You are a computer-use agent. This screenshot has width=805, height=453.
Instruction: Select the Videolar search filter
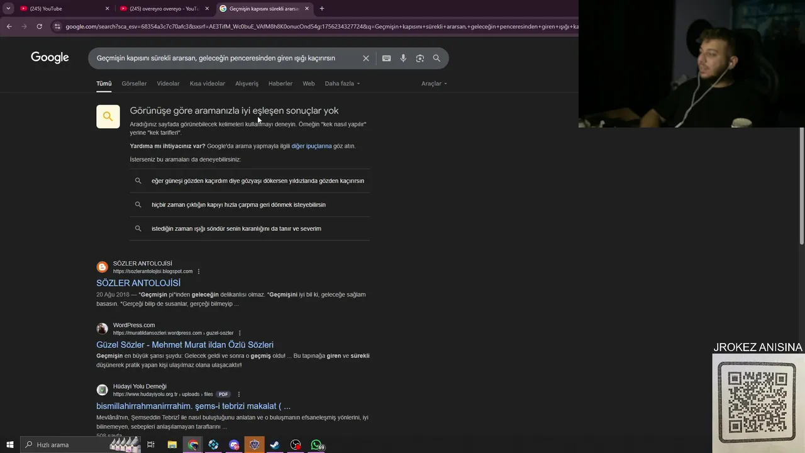168,84
